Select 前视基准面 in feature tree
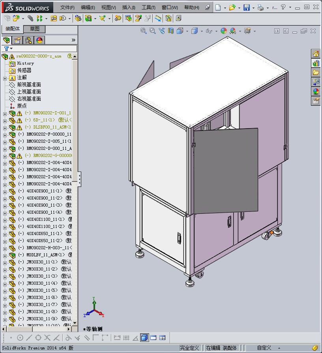The width and height of the screenshot is (322, 353). coord(29,85)
